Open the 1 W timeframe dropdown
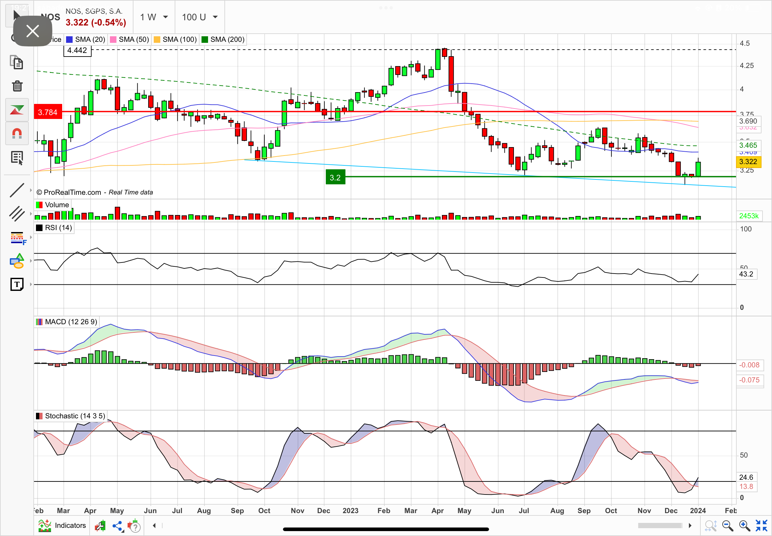This screenshot has height=536, width=772. point(154,17)
